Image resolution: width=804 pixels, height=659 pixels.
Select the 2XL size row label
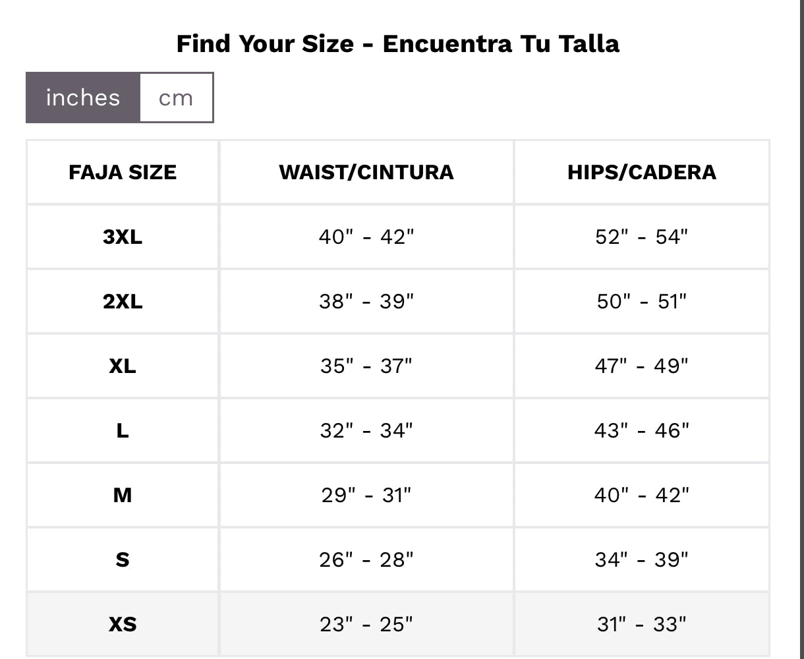[x=123, y=301]
